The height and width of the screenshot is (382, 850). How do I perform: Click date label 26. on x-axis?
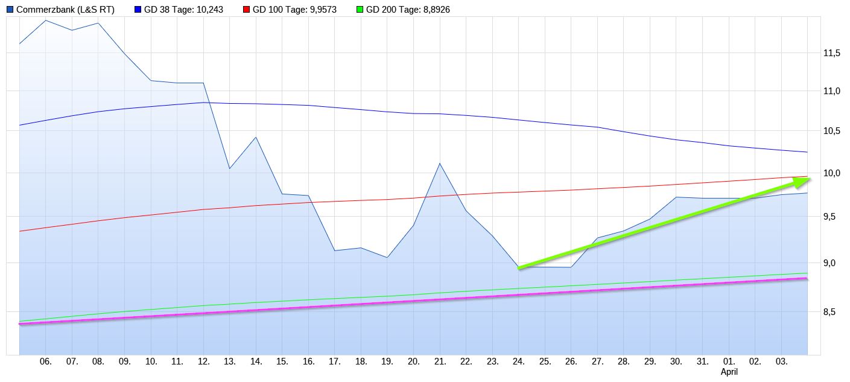571,362
